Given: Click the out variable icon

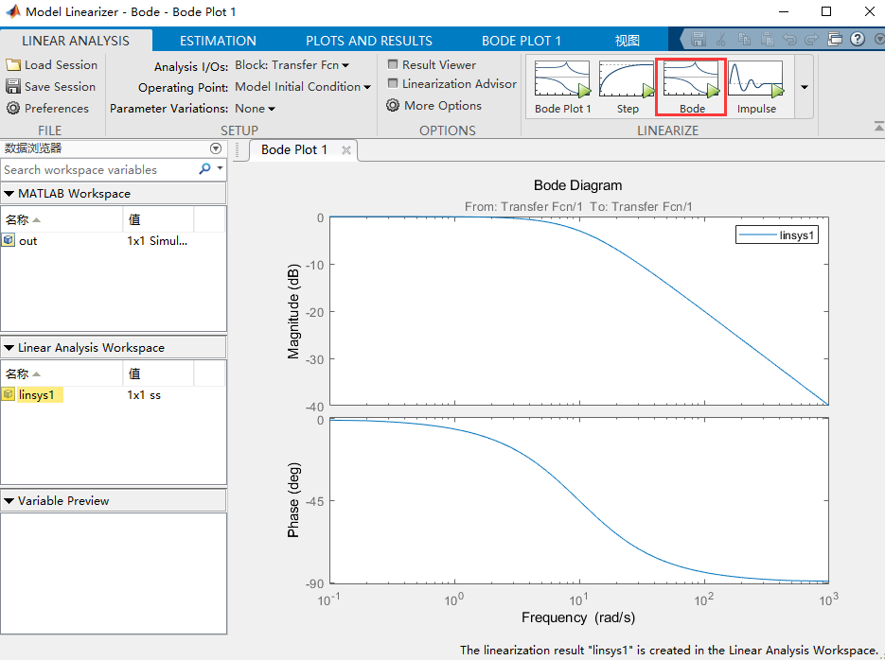Looking at the screenshot, I should pos(9,240).
